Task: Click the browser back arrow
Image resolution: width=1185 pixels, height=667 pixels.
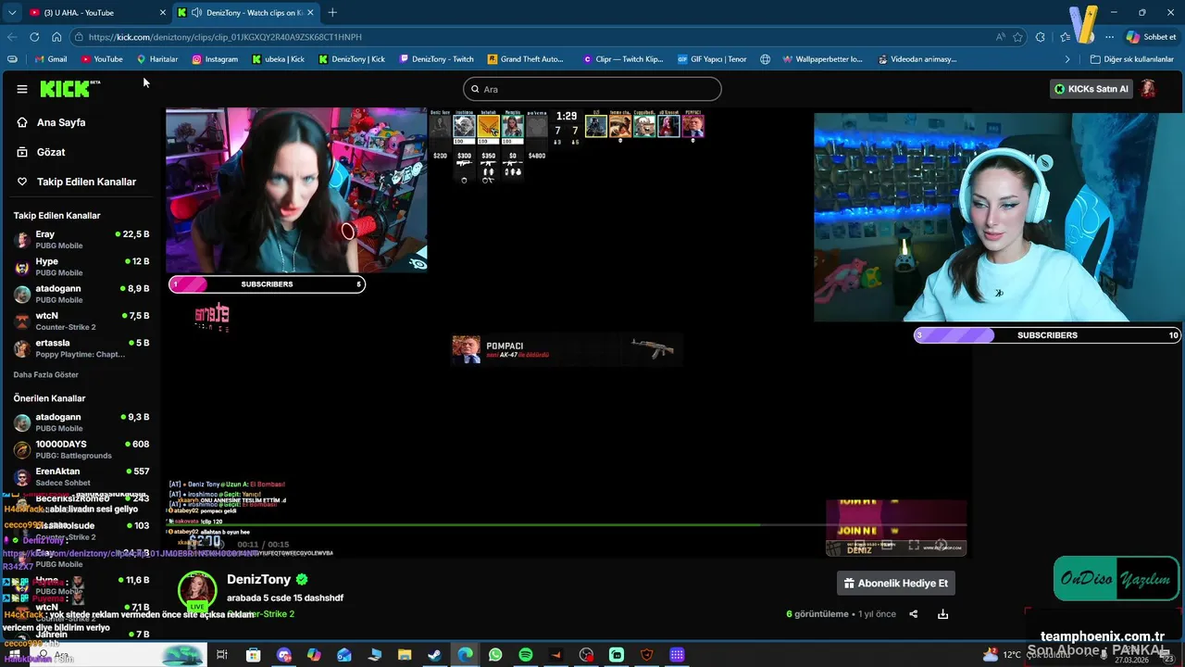Action: tap(12, 37)
